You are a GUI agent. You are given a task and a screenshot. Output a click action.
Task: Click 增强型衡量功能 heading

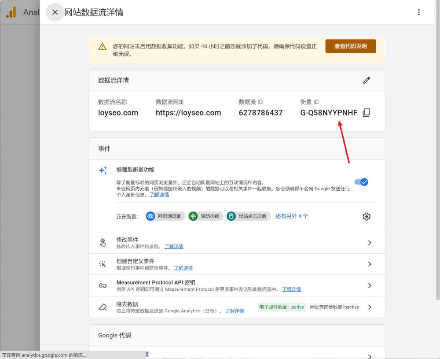pyautogui.click(x=135, y=170)
